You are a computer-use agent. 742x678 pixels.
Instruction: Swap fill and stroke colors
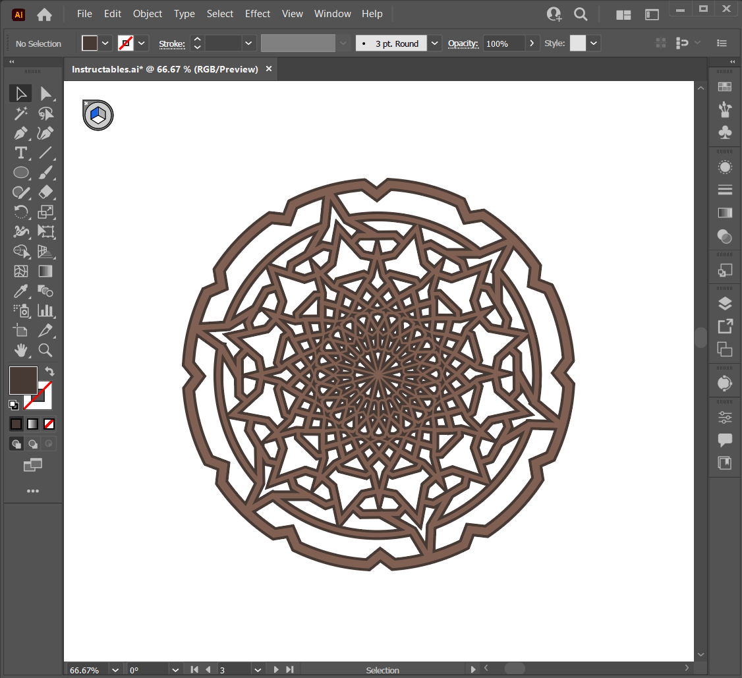coord(49,372)
